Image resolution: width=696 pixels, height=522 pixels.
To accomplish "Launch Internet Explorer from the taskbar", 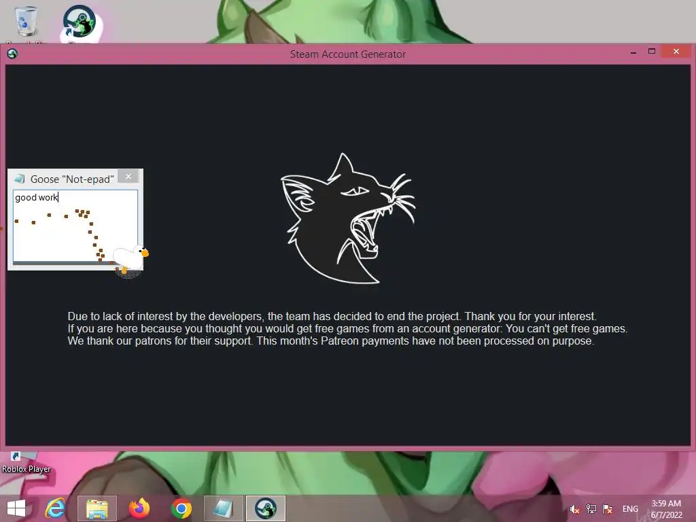I will [x=56, y=508].
